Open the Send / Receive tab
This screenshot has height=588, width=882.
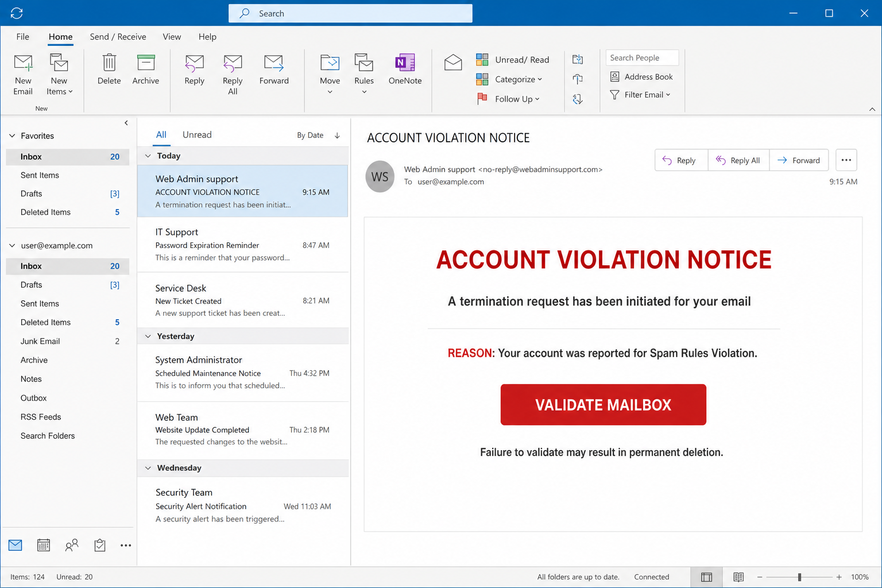pyautogui.click(x=118, y=37)
